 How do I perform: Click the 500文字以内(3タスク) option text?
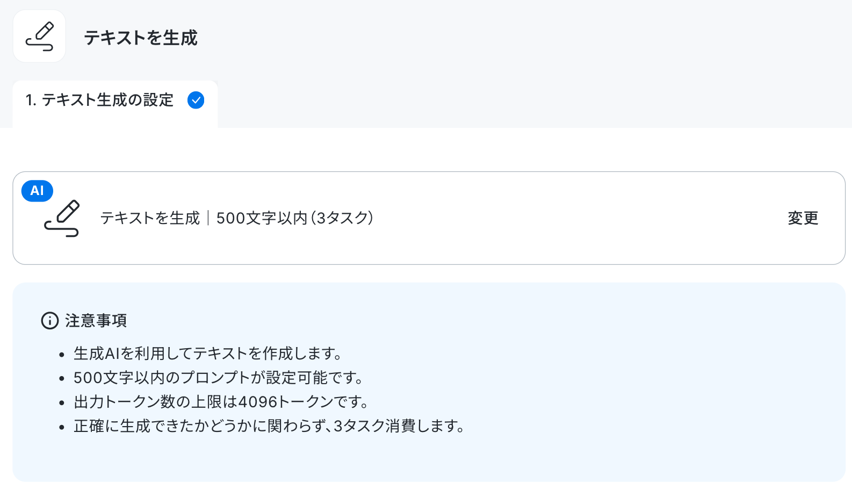pyautogui.click(x=295, y=218)
